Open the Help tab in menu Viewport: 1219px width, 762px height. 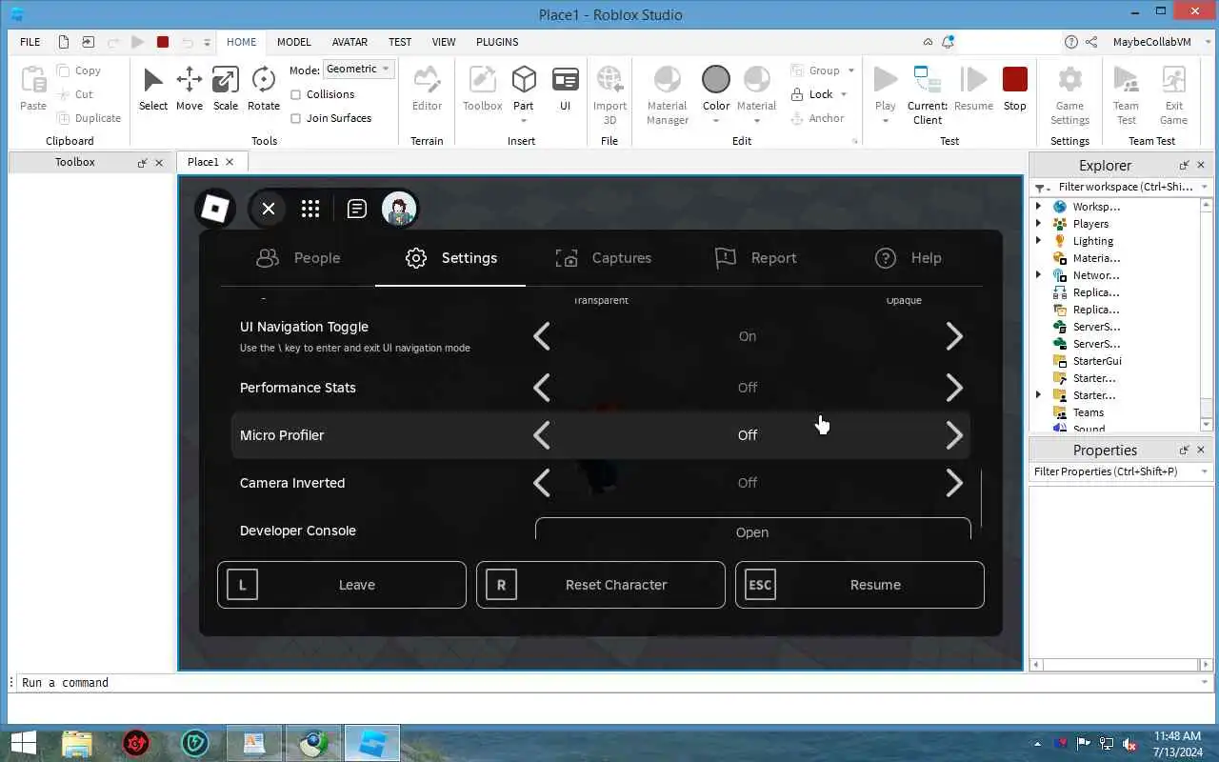click(x=908, y=258)
